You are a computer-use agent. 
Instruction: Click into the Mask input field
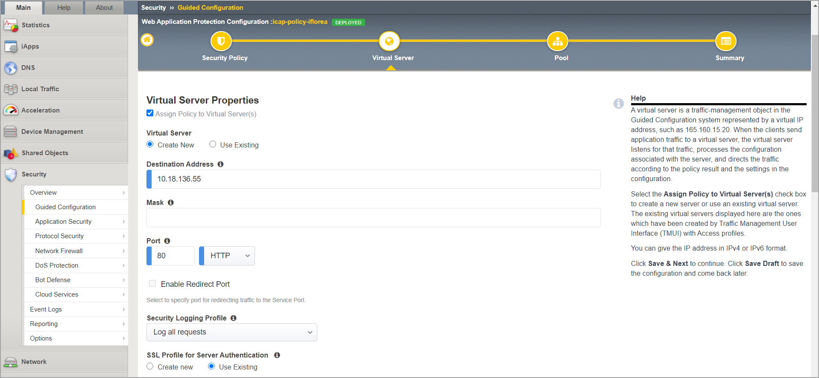pos(373,218)
